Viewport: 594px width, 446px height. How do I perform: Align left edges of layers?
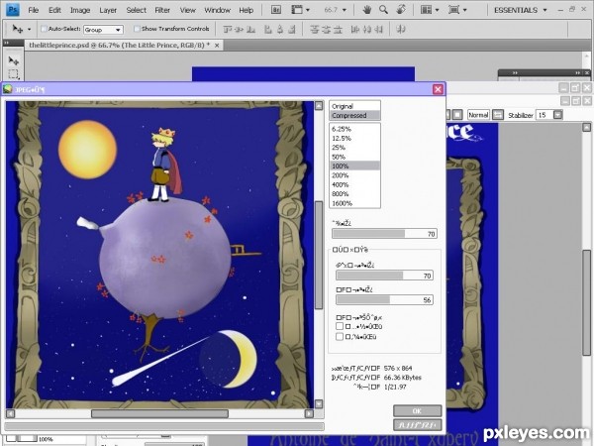[x=268, y=29]
